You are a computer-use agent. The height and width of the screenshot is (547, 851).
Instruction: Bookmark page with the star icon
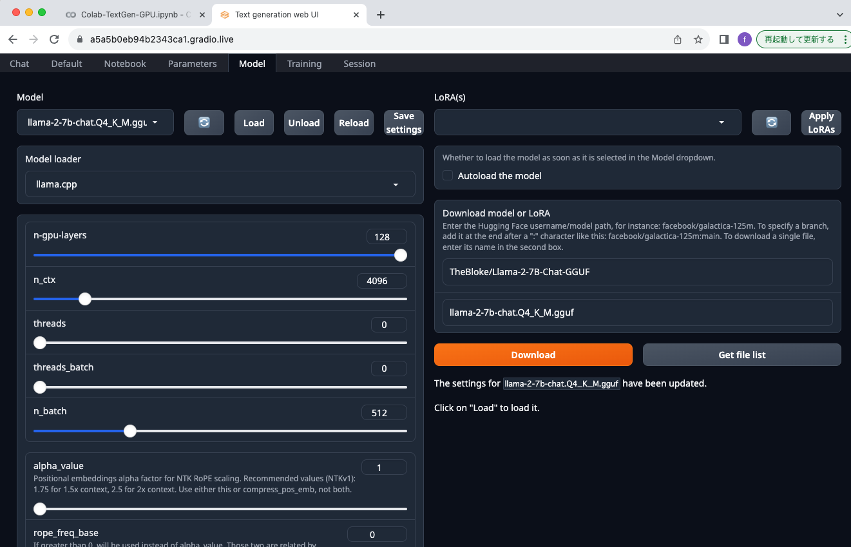(698, 39)
